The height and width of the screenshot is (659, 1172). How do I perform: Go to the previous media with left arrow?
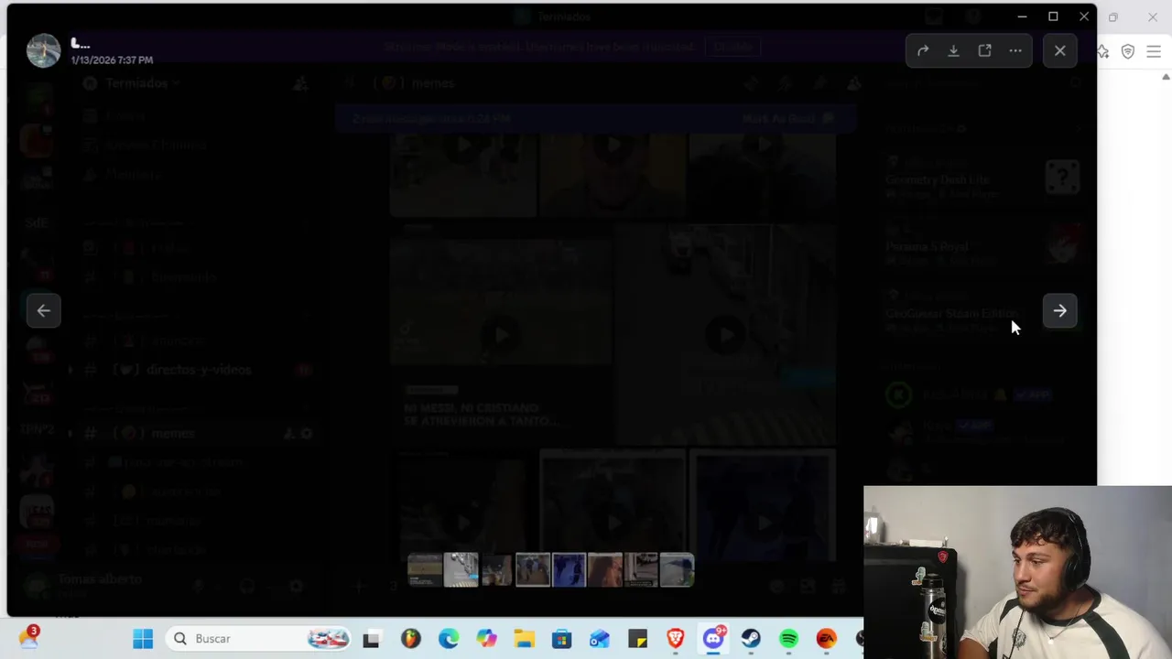click(x=44, y=310)
